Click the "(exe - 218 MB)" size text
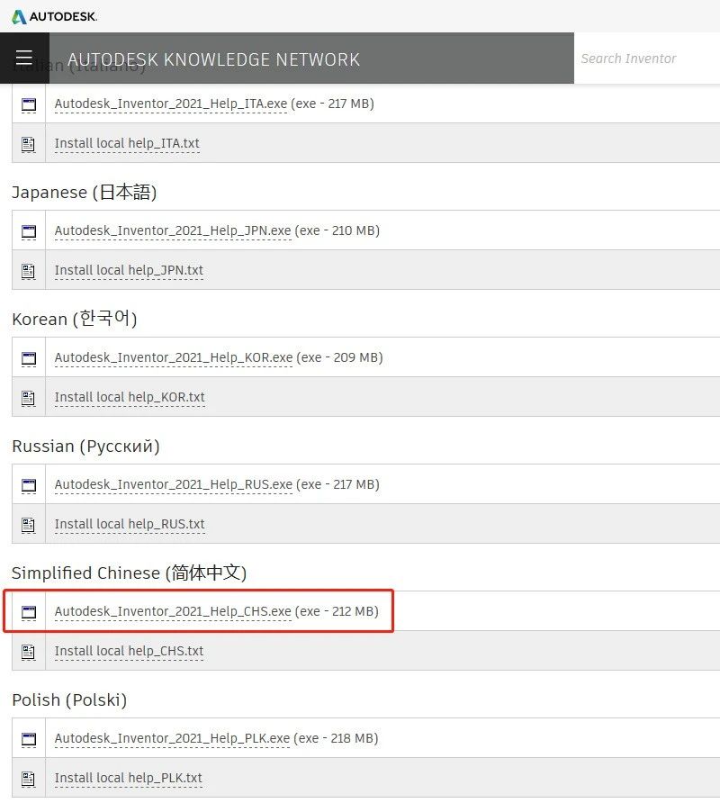 click(x=336, y=738)
